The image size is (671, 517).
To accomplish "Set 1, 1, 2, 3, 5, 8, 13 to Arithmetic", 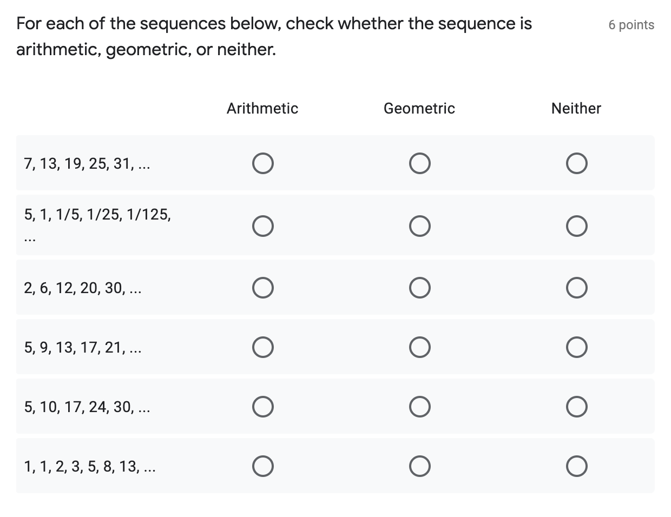I will (262, 466).
